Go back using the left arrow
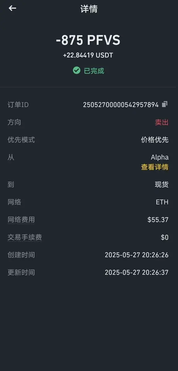This screenshot has width=178, height=371. point(12,8)
